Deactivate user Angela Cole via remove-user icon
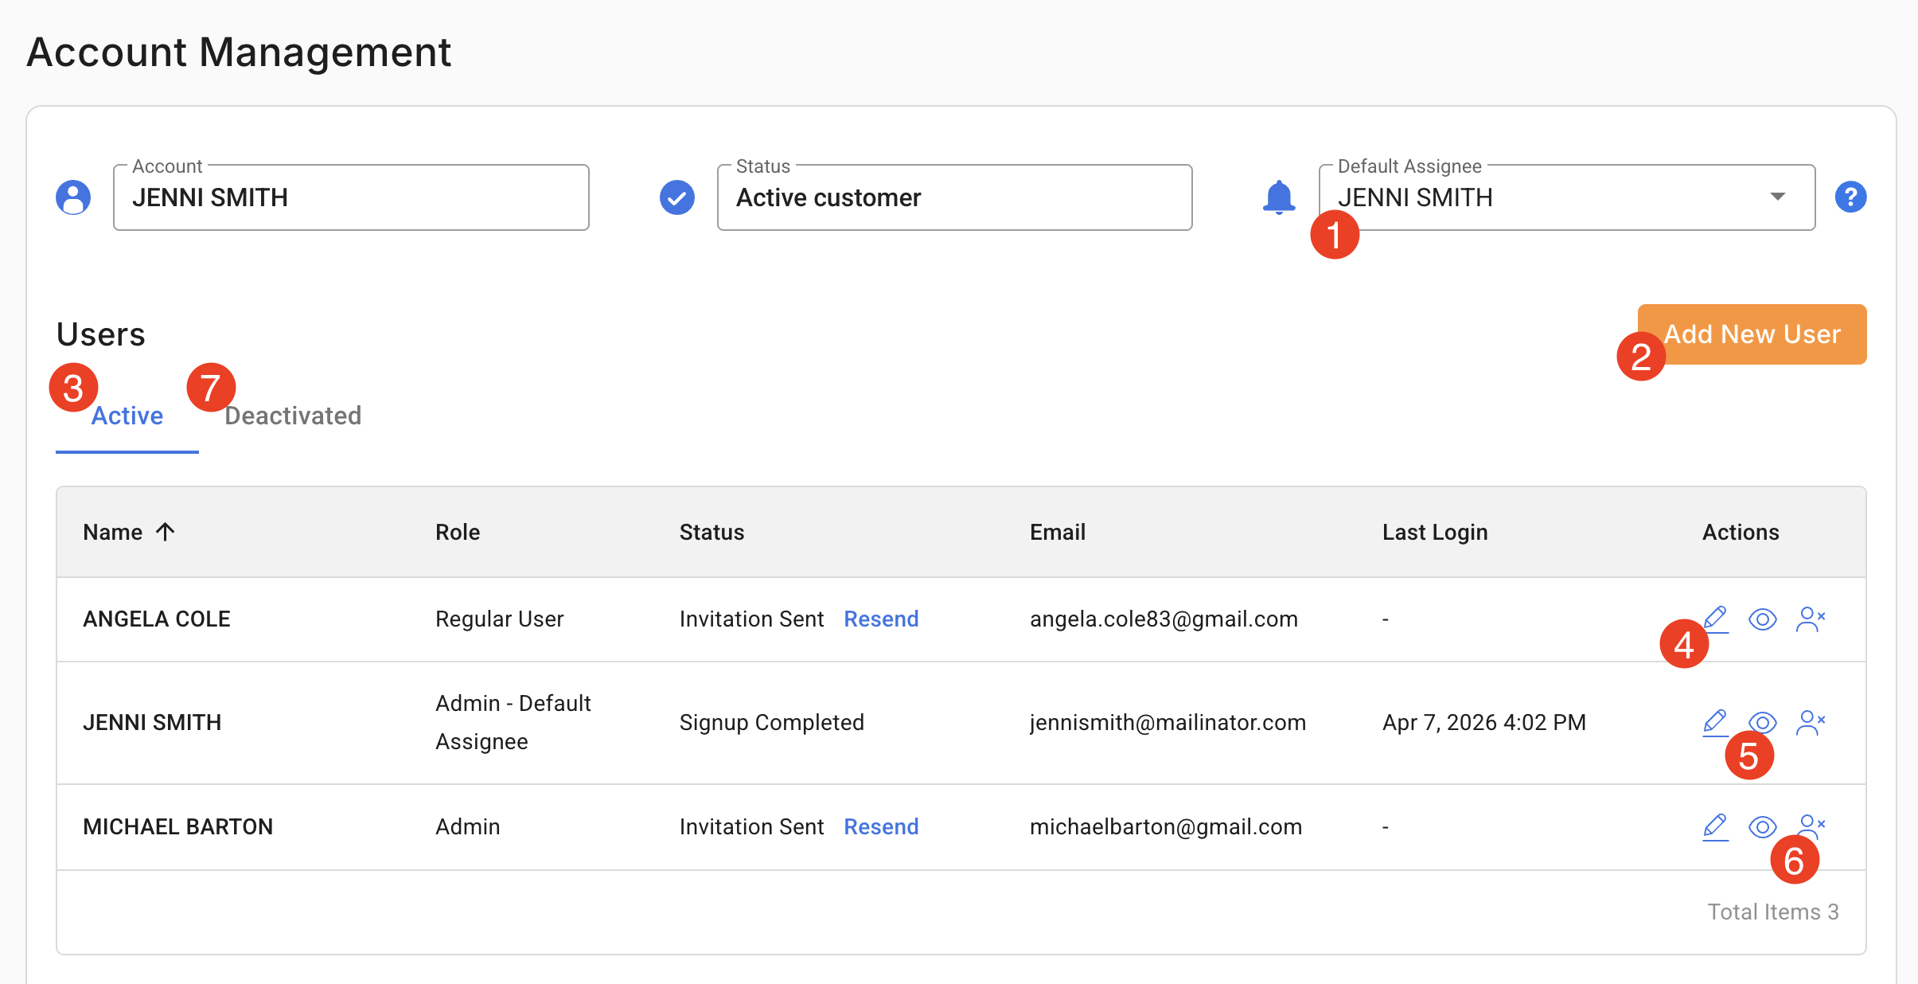This screenshot has width=1918, height=984. pyautogui.click(x=1810, y=619)
